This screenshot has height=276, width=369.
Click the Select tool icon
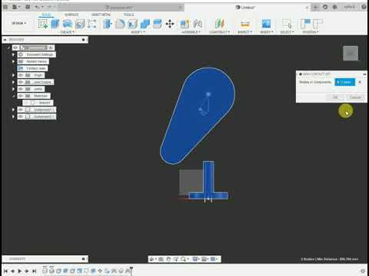tap(287, 24)
